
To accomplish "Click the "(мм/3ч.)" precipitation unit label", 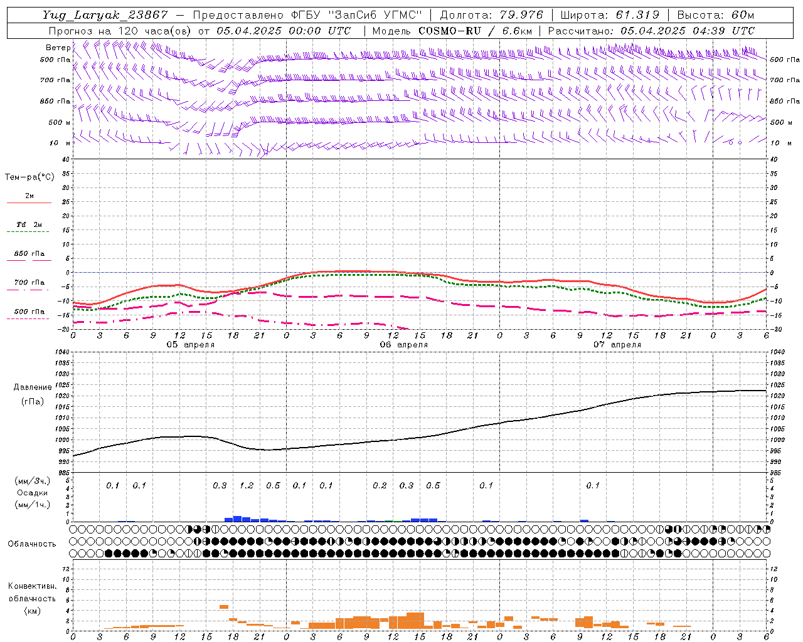I will [x=33, y=481].
